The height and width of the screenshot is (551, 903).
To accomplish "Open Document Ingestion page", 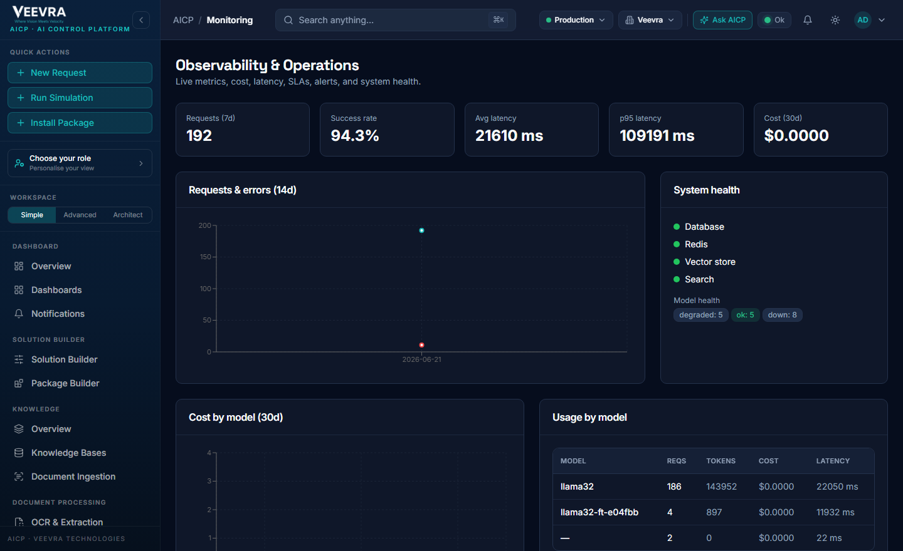I will (80, 476).
